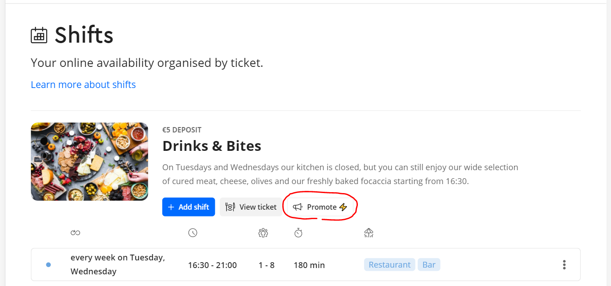
Task: Click the recurrence infinity column icon
Action: (x=75, y=233)
